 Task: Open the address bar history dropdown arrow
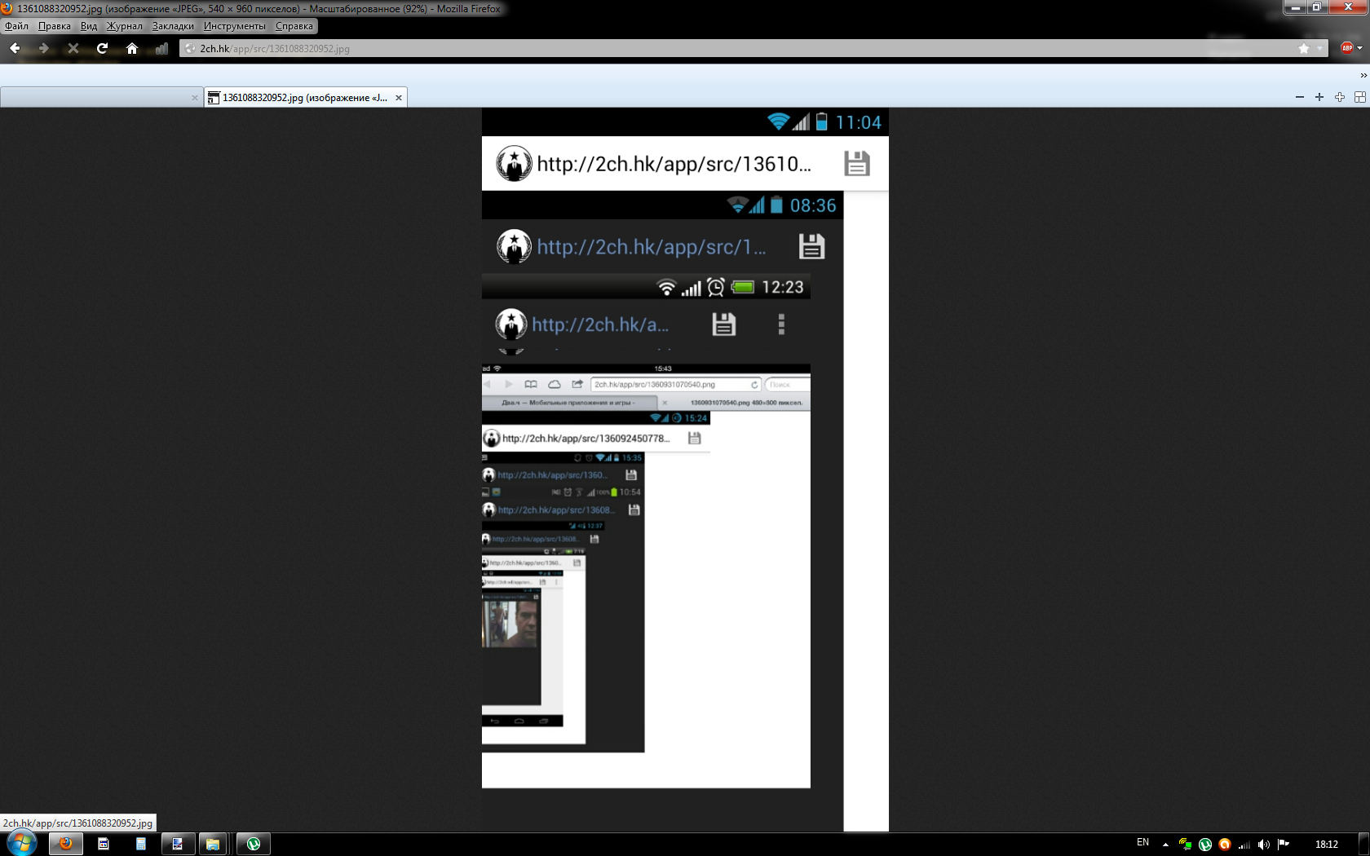[x=1319, y=48]
